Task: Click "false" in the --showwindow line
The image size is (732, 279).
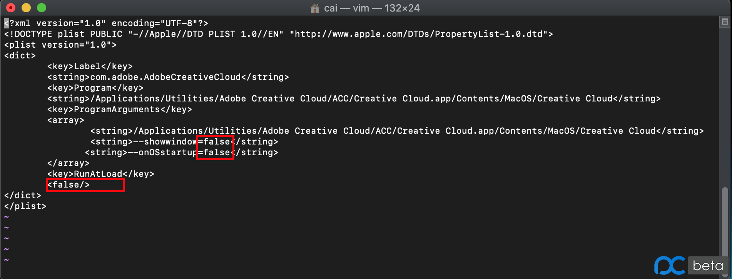Action: click(217, 142)
